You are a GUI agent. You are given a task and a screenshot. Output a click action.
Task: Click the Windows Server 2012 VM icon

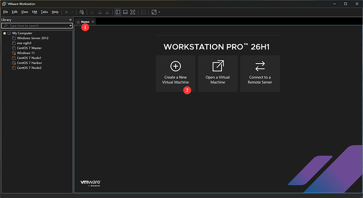(14, 38)
